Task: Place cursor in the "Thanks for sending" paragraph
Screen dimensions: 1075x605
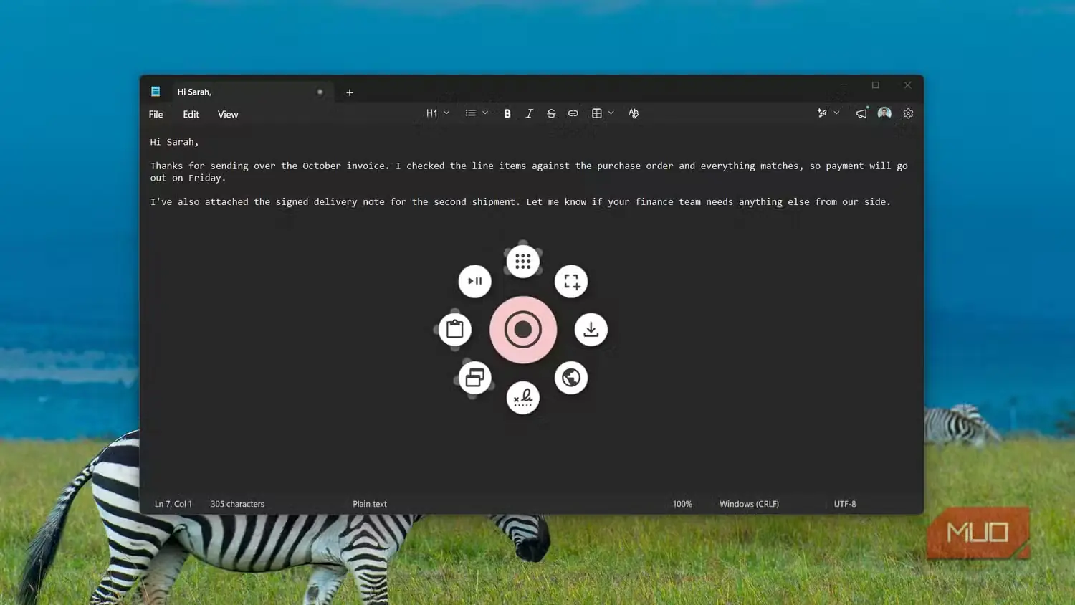Action: pyautogui.click(x=529, y=172)
